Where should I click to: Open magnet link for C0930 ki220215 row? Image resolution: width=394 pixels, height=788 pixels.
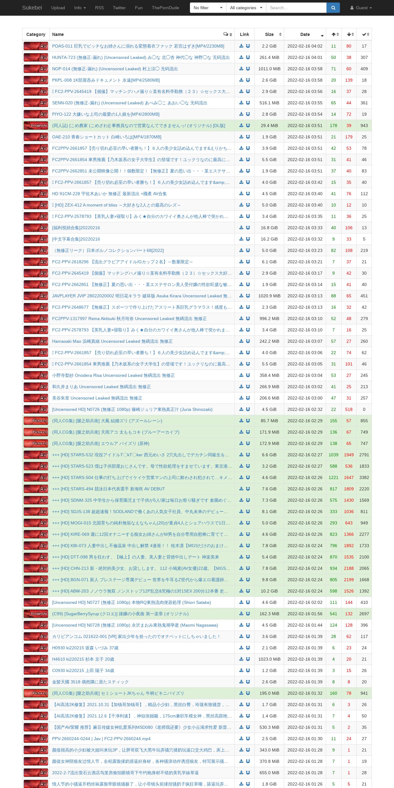coord(248,670)
